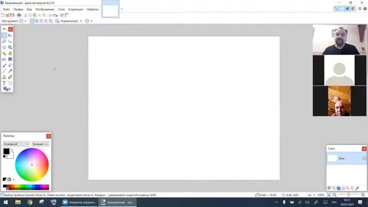Open the Эффекты menu
Viewport: 368px width, 207px height.
93,9
